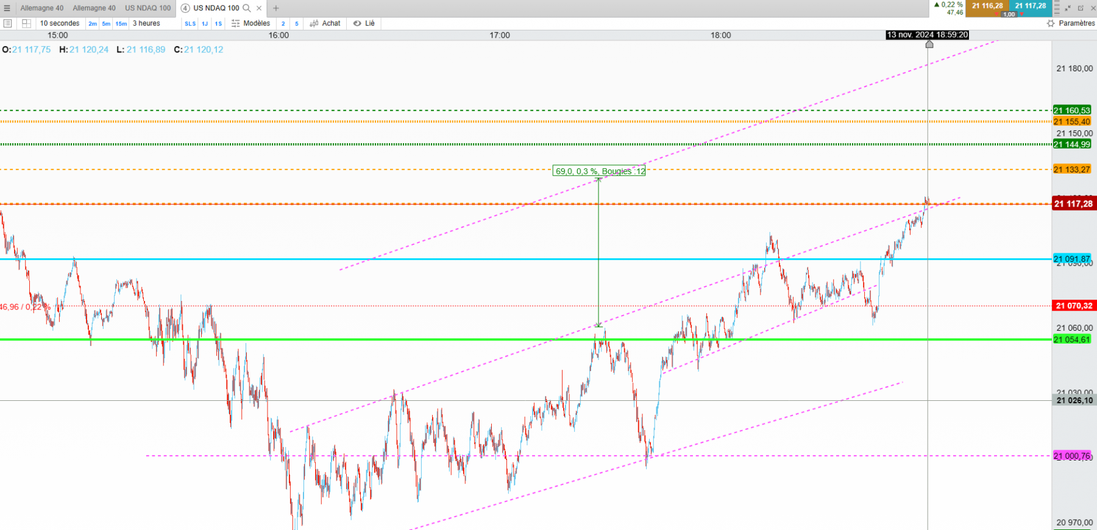The height and width of the screenshot is (530, 1097).
Task: Open Paramètres gear settings
Action: click(x=1071, y=23)
